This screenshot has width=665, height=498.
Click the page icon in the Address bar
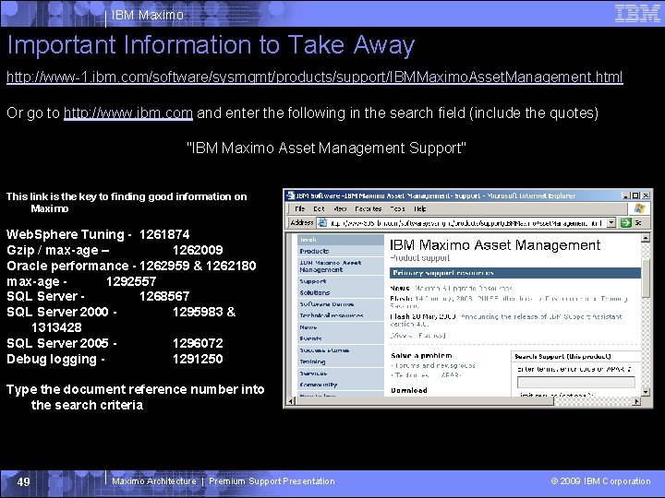tap(322, 222)
